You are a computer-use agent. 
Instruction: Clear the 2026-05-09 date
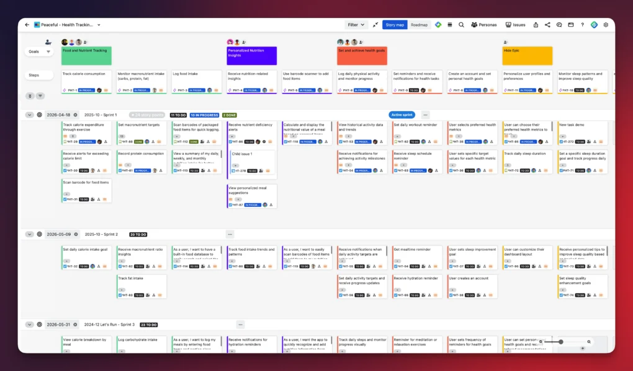(x=76, y=234)
